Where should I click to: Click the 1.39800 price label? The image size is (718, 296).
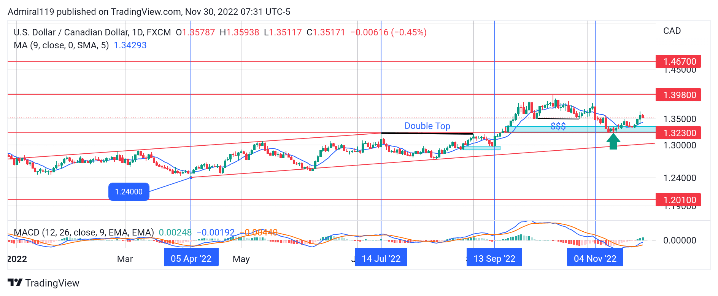(678, 95)
